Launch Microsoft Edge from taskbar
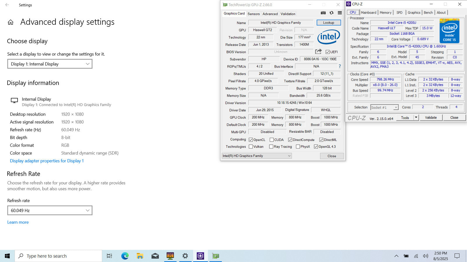 point(125,256)
